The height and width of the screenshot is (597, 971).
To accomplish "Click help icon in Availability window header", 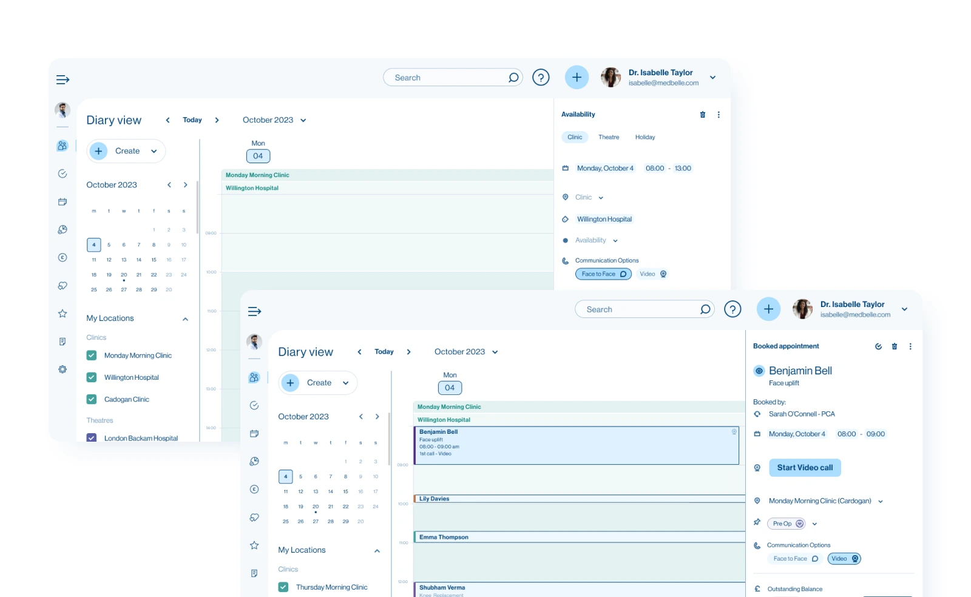I will pyautogui.click(x=541, y=78).
